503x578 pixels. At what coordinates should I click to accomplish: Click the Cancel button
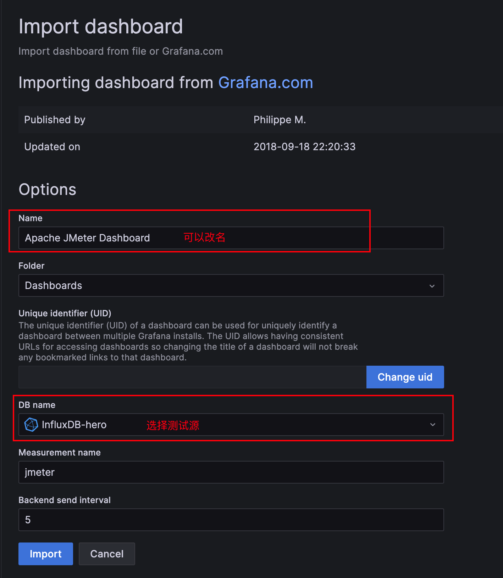point(107,554)
